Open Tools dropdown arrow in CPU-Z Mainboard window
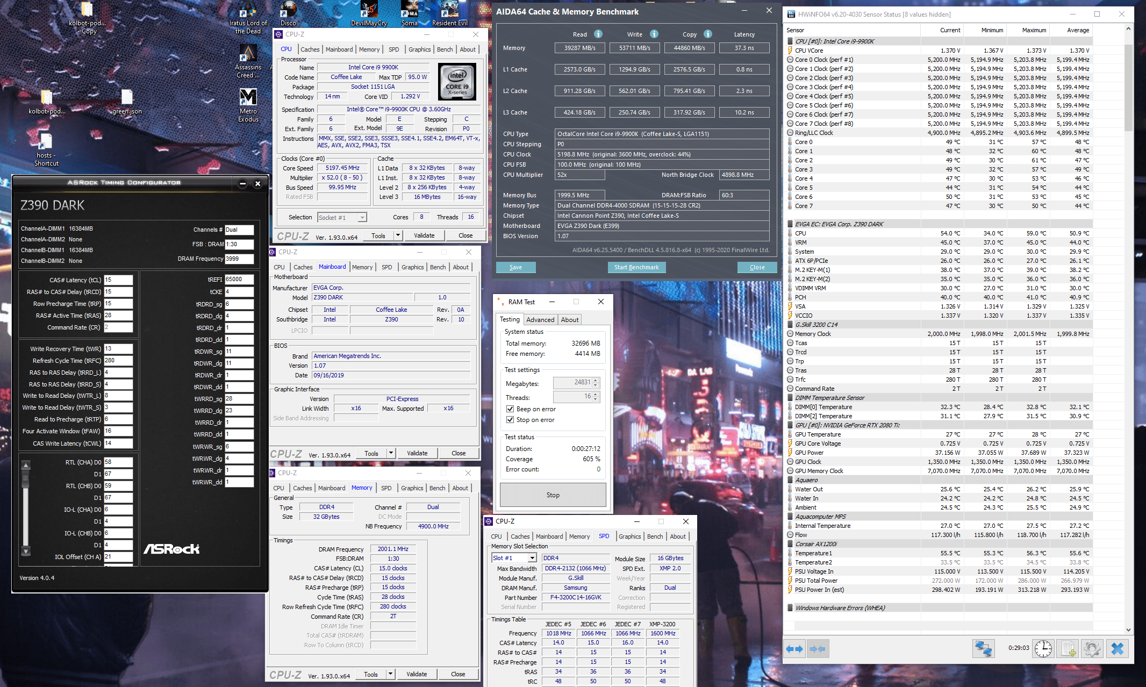 [x=391, y=453]
